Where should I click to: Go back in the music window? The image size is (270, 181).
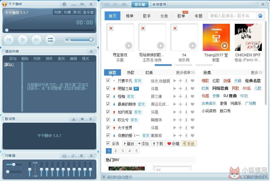(107, 4)
